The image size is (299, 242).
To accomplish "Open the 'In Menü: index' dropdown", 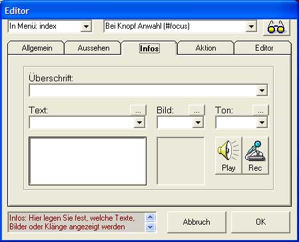I will pos(86,27).
